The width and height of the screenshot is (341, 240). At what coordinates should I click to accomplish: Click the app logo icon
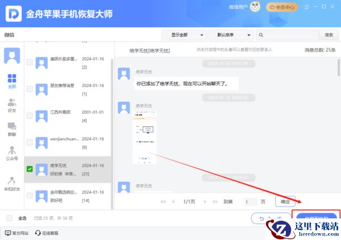[x=14, y=14]
